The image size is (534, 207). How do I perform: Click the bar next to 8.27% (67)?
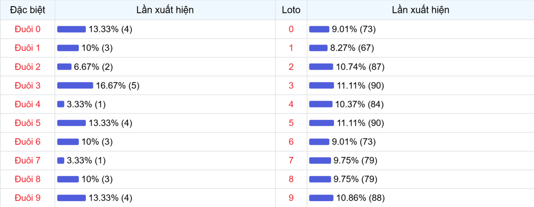(318, 48)
